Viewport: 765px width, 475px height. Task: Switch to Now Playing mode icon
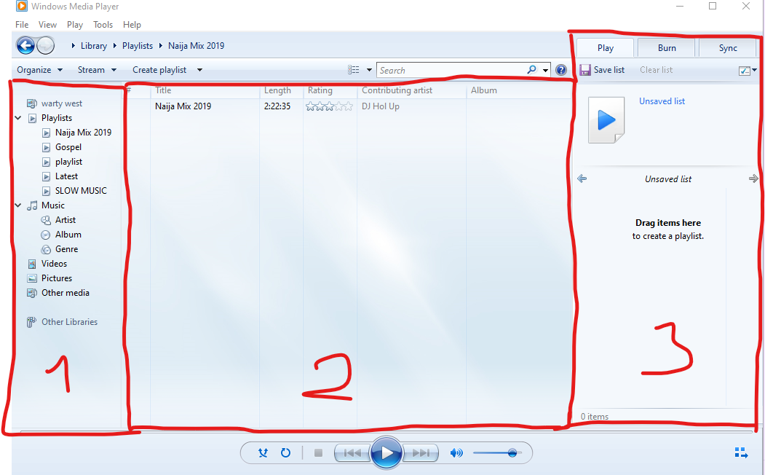[x=741, y=453]
